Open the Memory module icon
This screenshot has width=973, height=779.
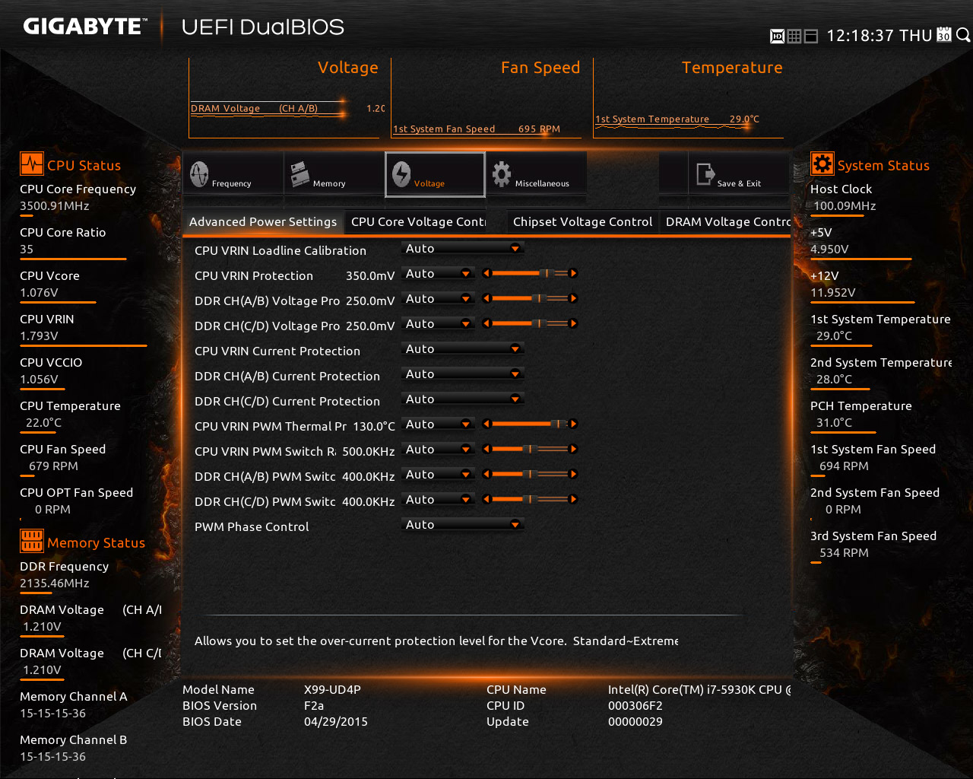click(300, 174)
